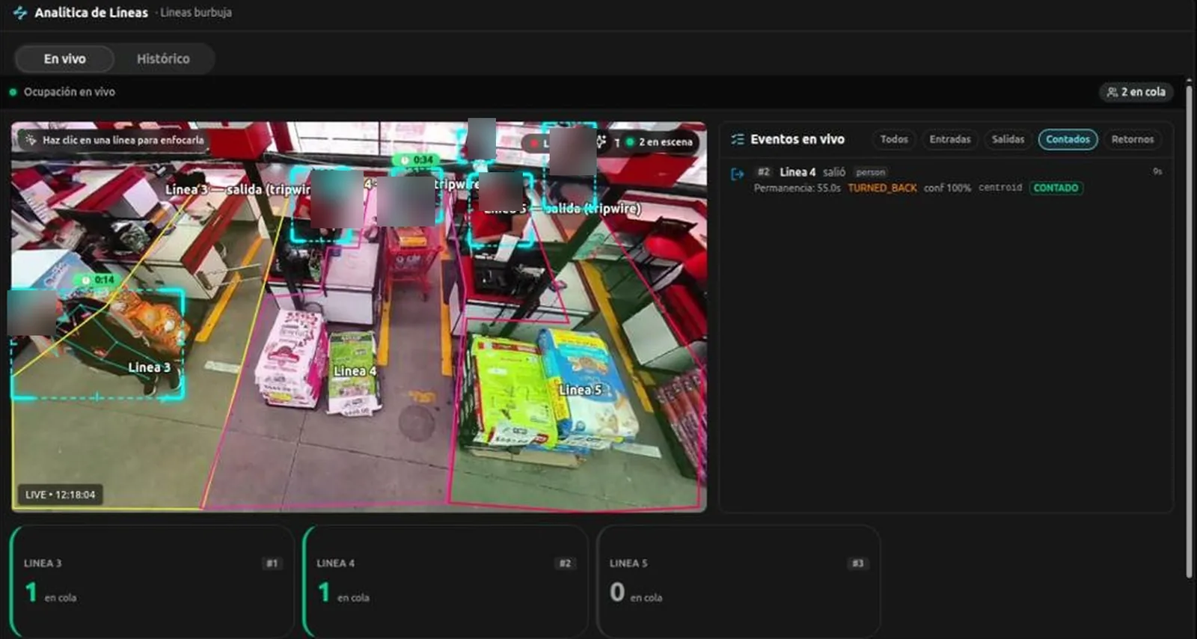
Task: Filter events by Todos
Action: 894,139
